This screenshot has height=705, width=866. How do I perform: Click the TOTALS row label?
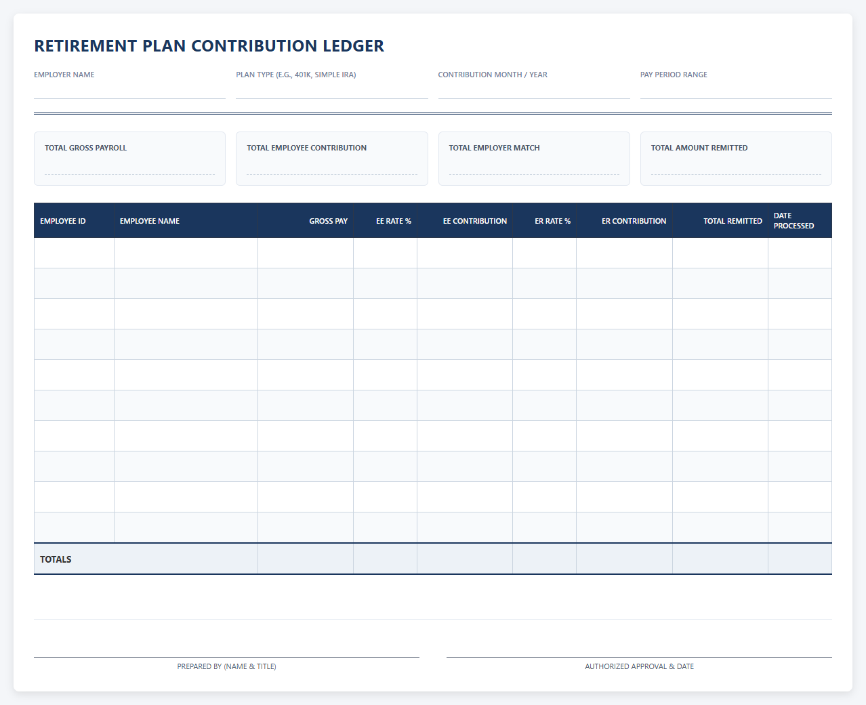56,559
